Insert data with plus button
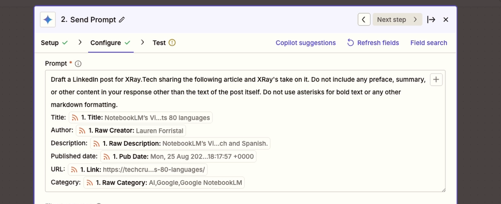The image size is (501, 204). pos(436,79)
